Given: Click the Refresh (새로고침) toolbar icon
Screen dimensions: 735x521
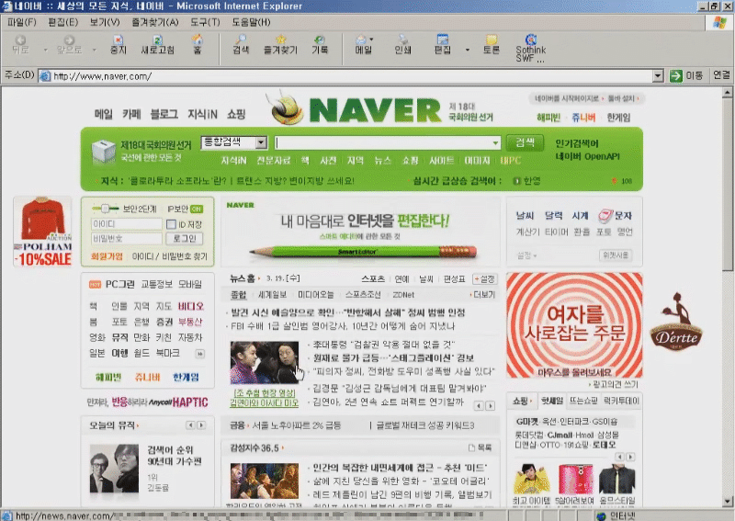Looking at the screenshot, I should click(x=156, y=42).
